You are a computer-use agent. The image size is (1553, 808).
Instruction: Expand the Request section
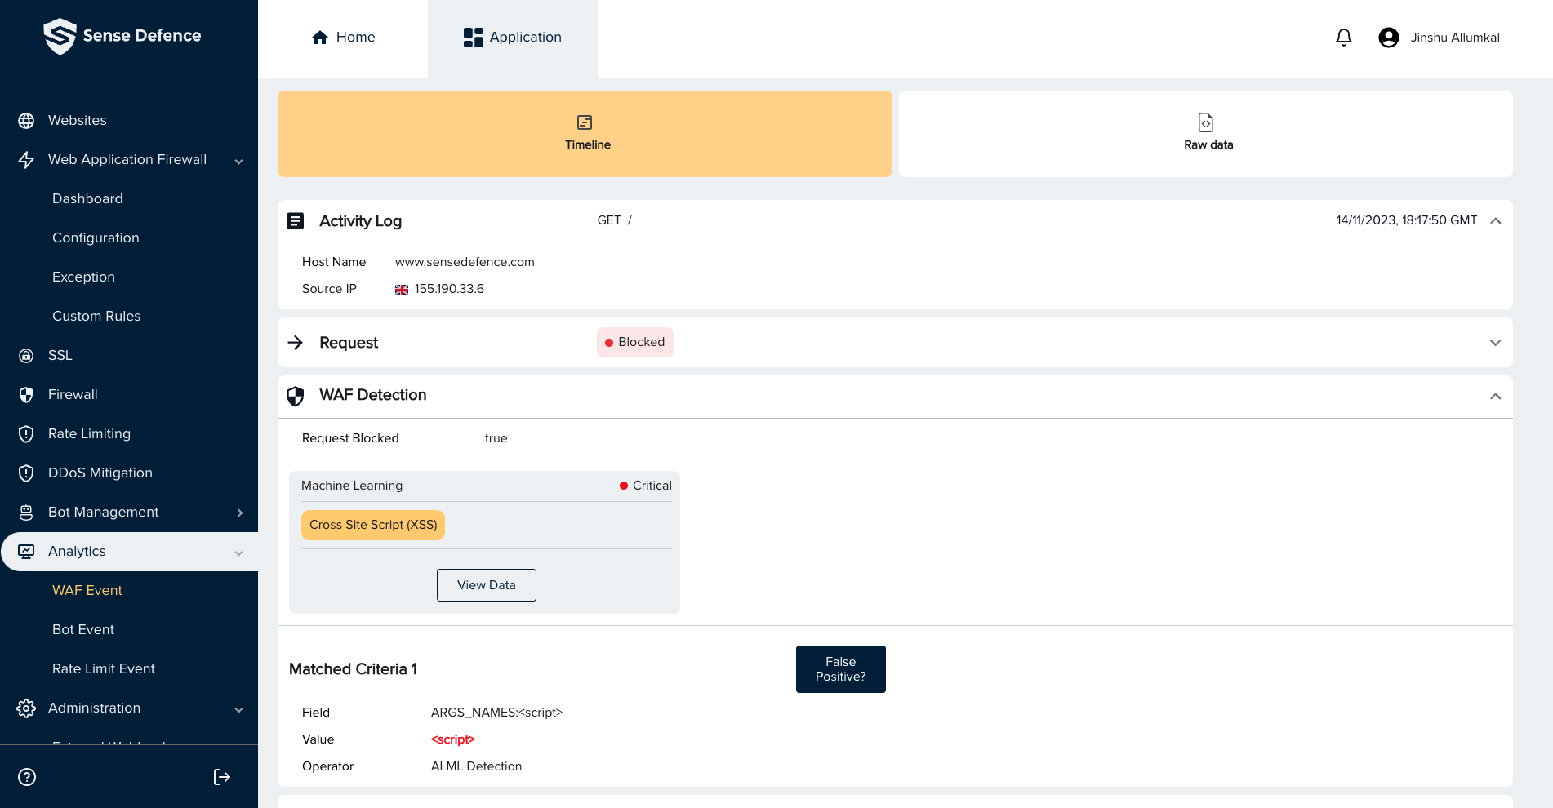(x=1495, y=342)
